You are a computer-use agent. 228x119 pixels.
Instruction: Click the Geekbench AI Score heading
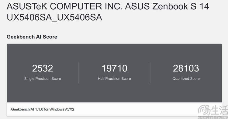(x=32, y=37)
